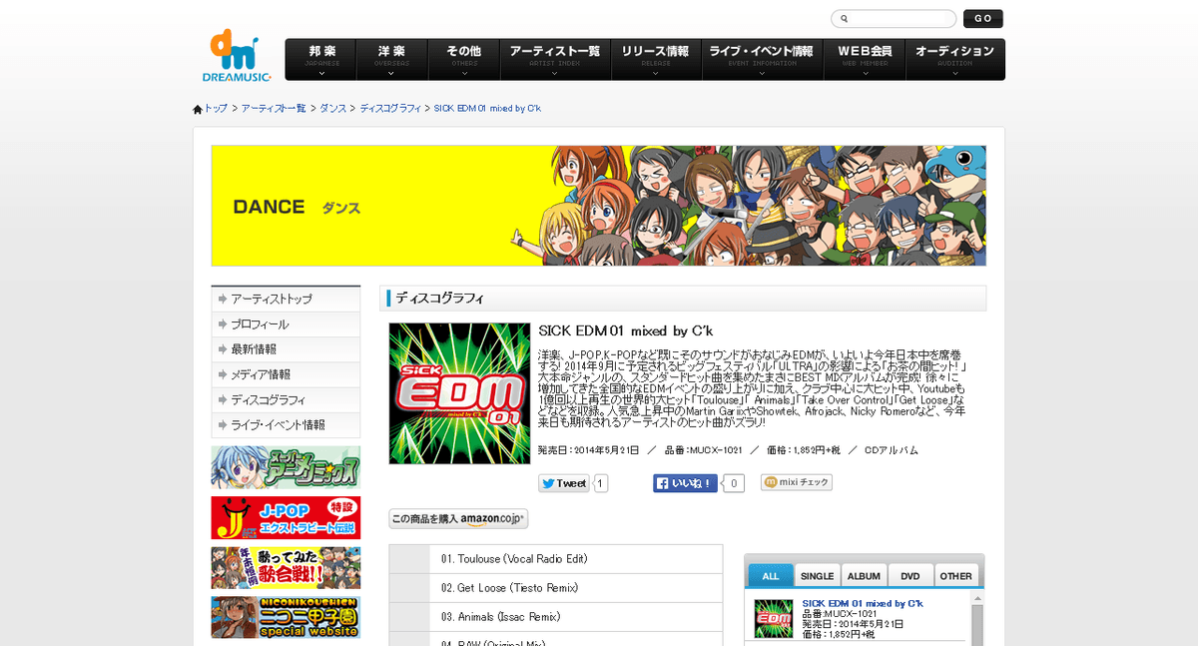Image resolution: width=1198 pixels, height=646 pixels.
Task: Open the WEB会員 menu
Action: click(x=865, y=59)
